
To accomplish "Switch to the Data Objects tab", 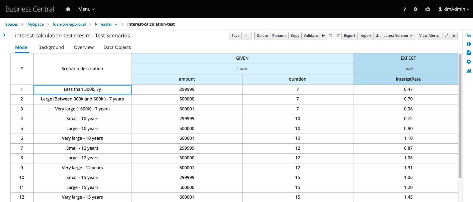I will tap(117, 47).
